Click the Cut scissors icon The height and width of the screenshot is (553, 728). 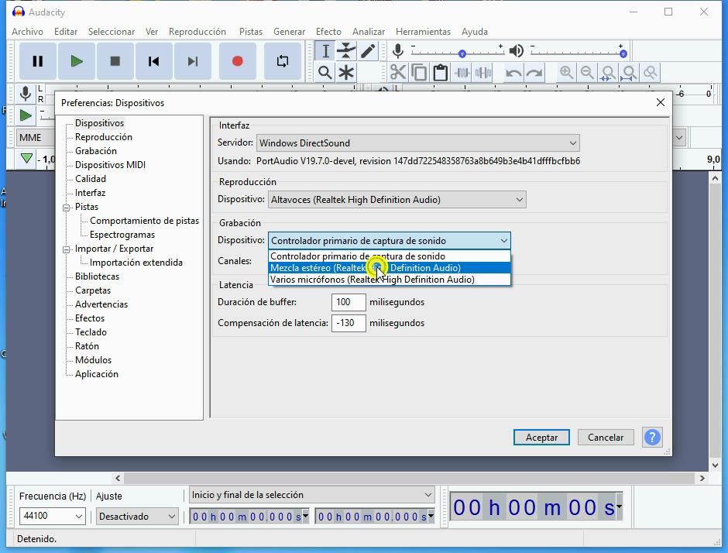pyautogui.click(x=398, y=73)
